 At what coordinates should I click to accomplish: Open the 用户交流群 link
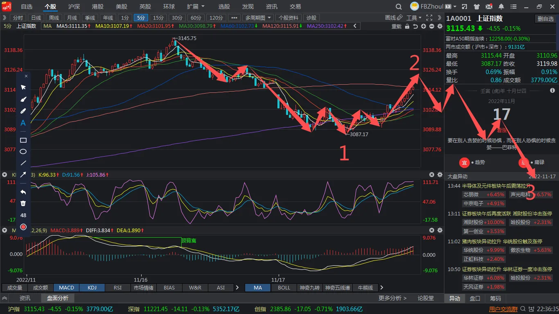pyautogui.click(x=503, y=309)
